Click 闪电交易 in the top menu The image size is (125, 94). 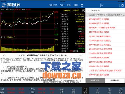pos(53,5)
